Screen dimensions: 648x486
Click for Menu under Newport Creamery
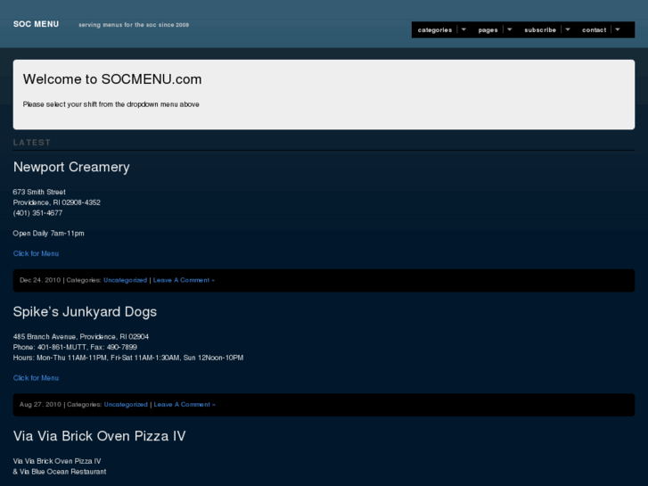click(x=36, y=253)
